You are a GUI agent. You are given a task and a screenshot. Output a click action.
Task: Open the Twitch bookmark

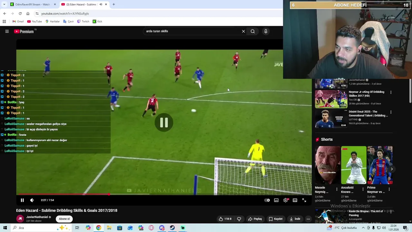(x=83, y=22)
